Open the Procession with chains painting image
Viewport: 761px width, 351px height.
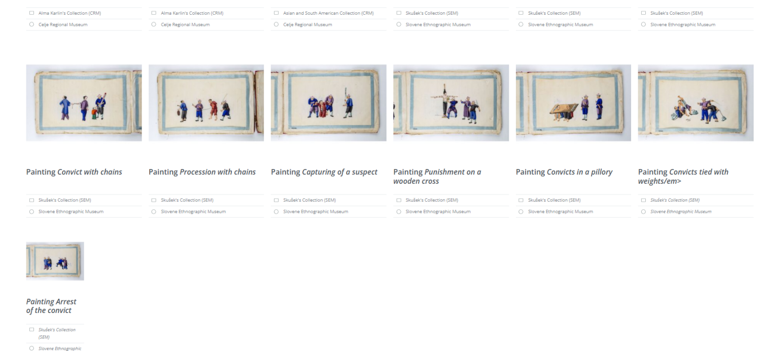tap(206, 103)
